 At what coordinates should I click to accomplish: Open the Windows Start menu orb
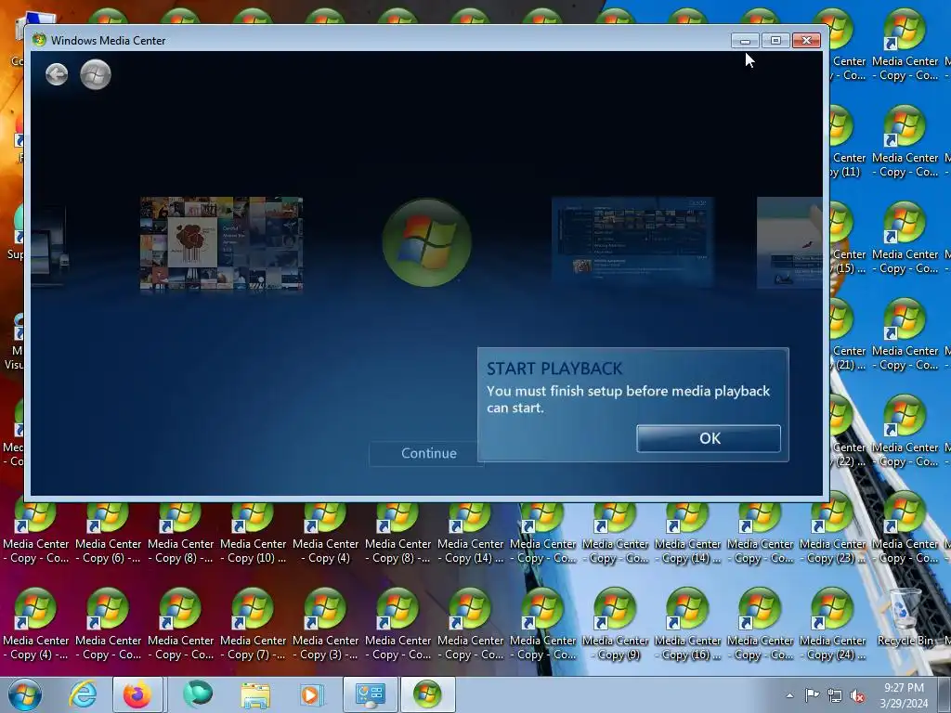pyautogui.click(x=25, y=694)
